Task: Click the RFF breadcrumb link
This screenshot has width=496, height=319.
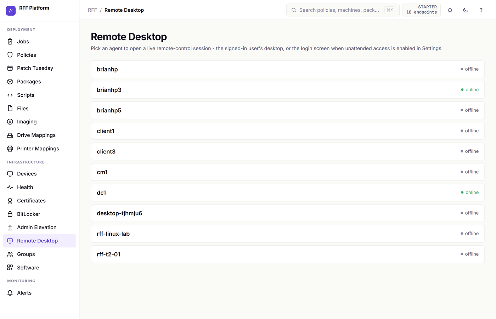Action: pyautogui.click(x=92, y=10)
